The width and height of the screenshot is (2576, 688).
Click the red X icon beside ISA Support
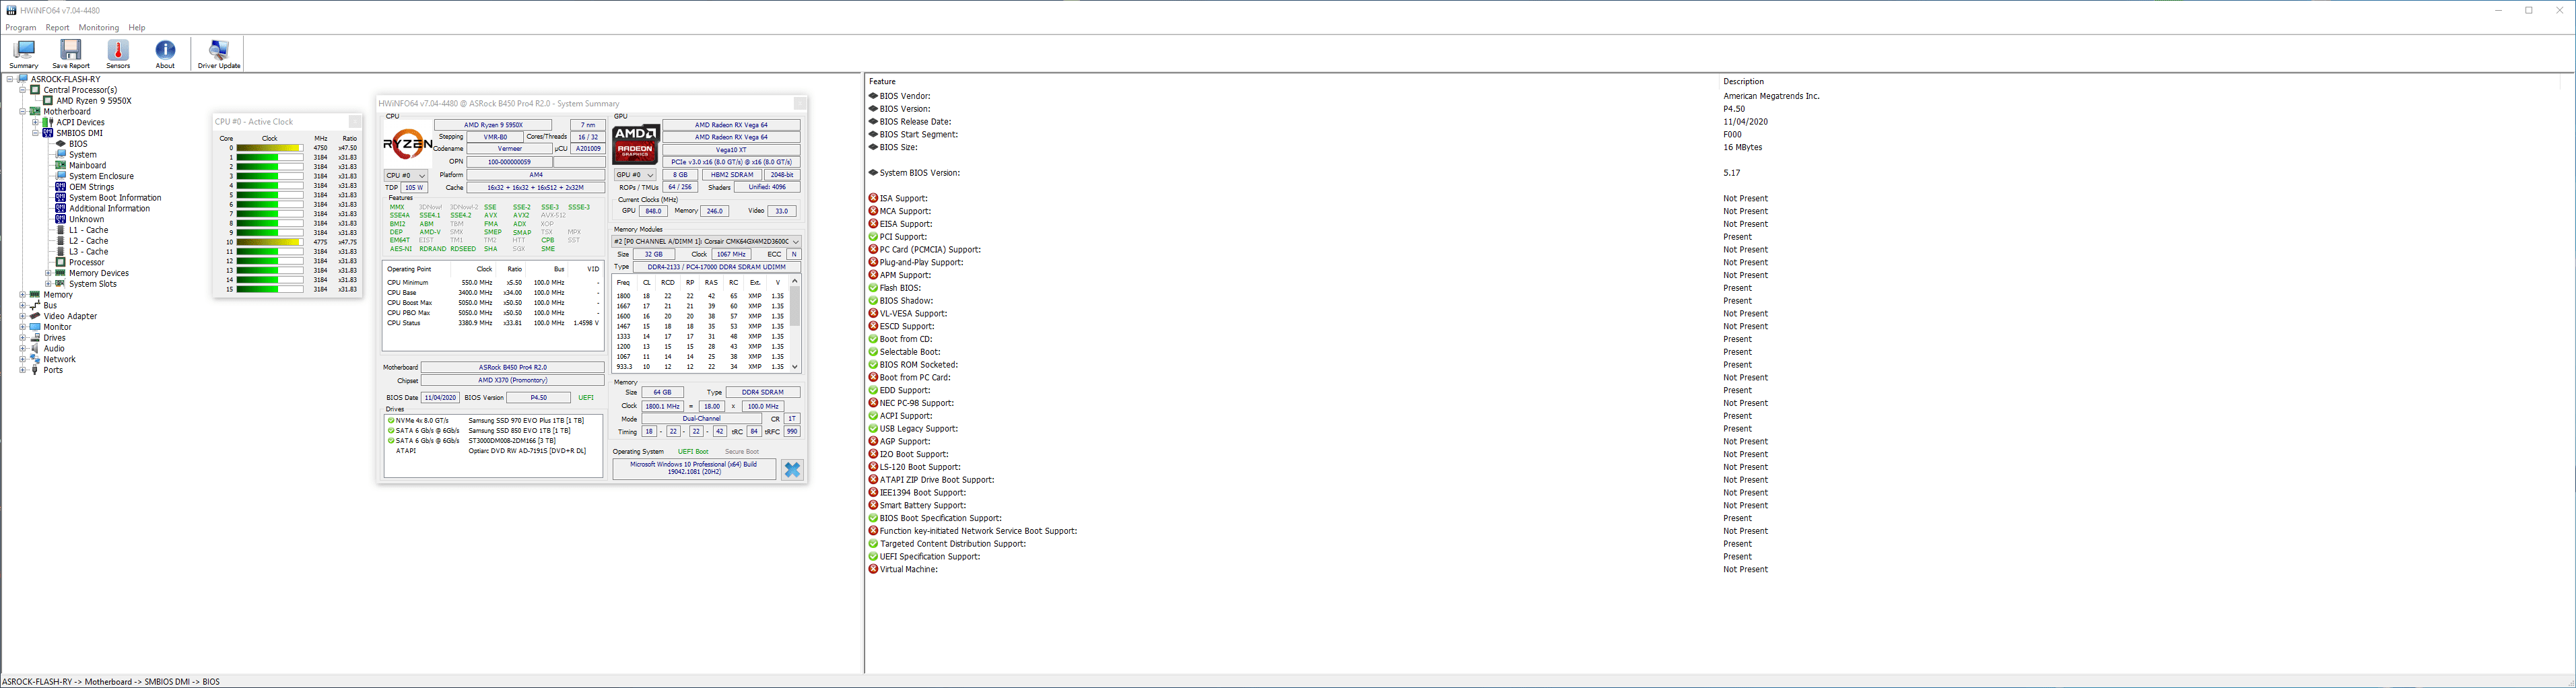pos(873,198)
